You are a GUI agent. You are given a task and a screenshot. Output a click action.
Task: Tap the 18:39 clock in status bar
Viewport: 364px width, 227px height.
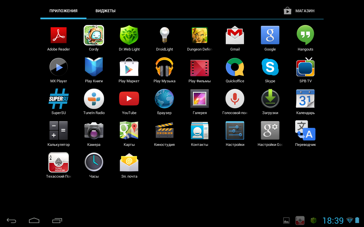click(333, 220)
